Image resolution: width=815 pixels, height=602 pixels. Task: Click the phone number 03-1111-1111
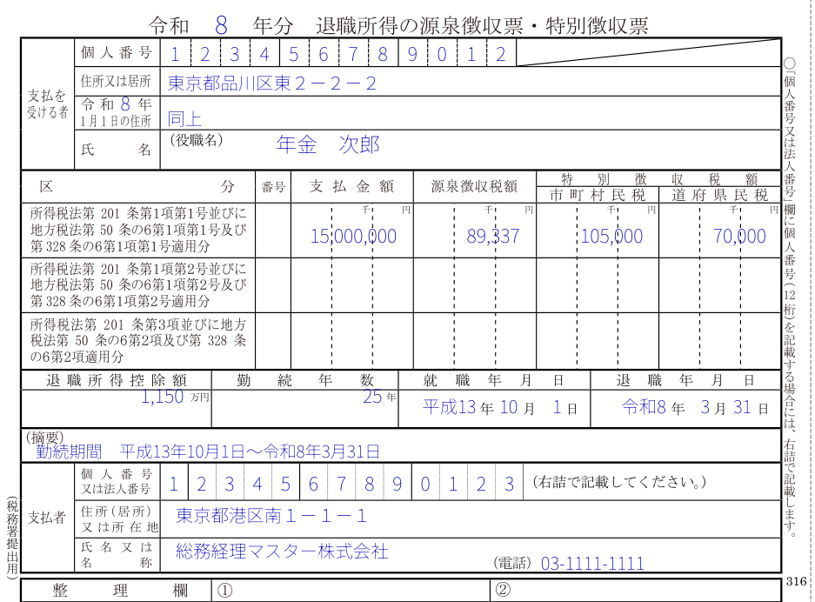[592, 564]
